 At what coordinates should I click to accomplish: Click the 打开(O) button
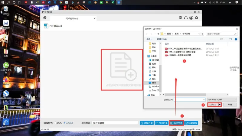click(x=213, y=105)
